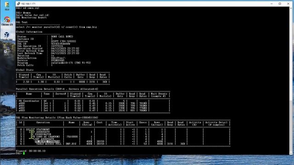Open the Chrome desktop shortcut
294x165 pixels.
pyautogui.click(x=7, y=21)
